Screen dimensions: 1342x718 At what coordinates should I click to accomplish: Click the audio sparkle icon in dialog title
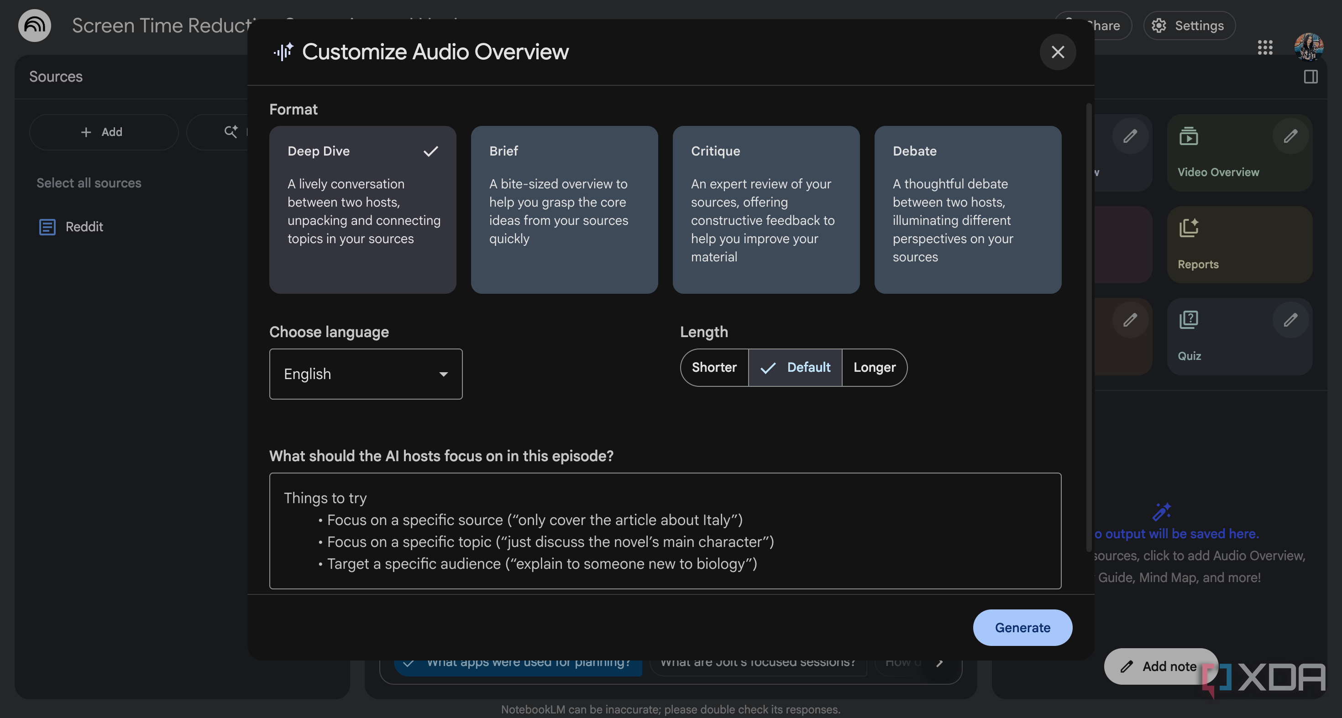coord(283,52)
